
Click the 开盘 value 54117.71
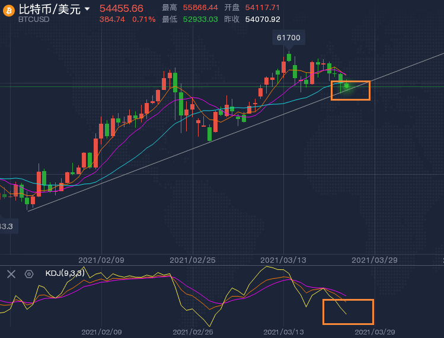click(263, 8)
